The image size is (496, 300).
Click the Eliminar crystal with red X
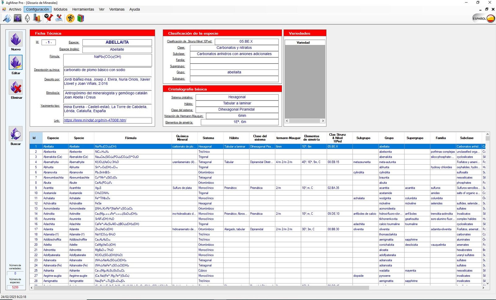(x=16, y=87)
